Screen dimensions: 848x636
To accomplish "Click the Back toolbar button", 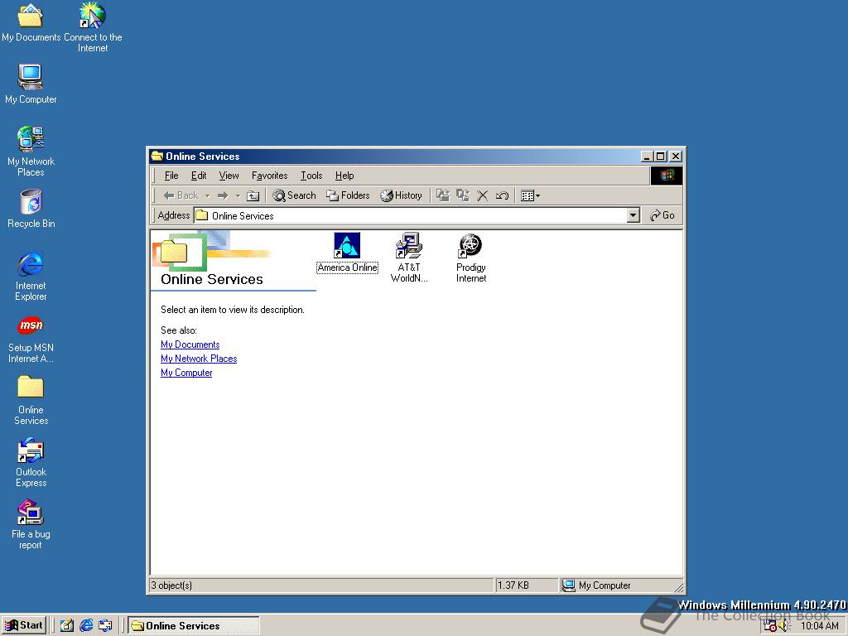I will 181,195.
